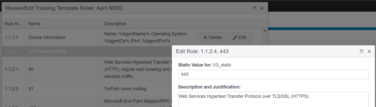
Task: Sort by the Rule N... column header
Action: coord(14,24)
